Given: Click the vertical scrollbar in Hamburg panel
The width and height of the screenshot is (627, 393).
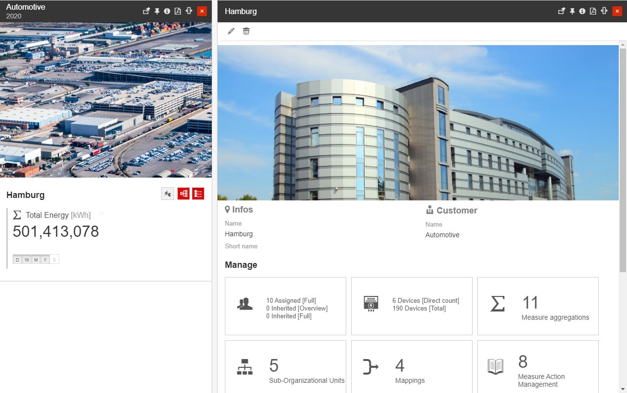Looking at the screenshot, I should [x=623, y=160].
